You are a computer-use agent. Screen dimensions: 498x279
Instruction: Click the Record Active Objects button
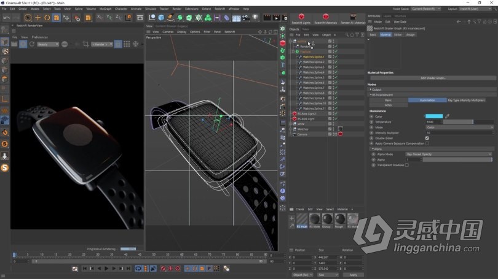[x=164, y=269]
